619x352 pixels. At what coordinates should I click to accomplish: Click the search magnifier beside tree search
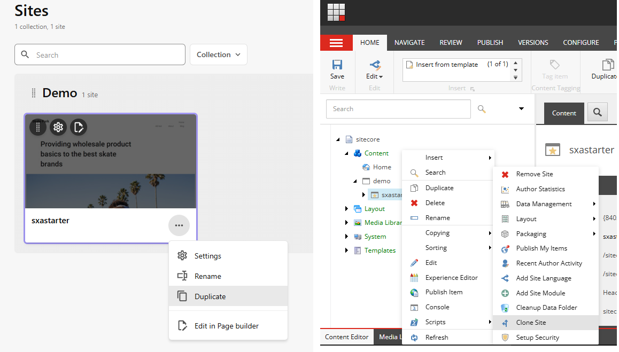pyautogui.click(x=482, y=109)
